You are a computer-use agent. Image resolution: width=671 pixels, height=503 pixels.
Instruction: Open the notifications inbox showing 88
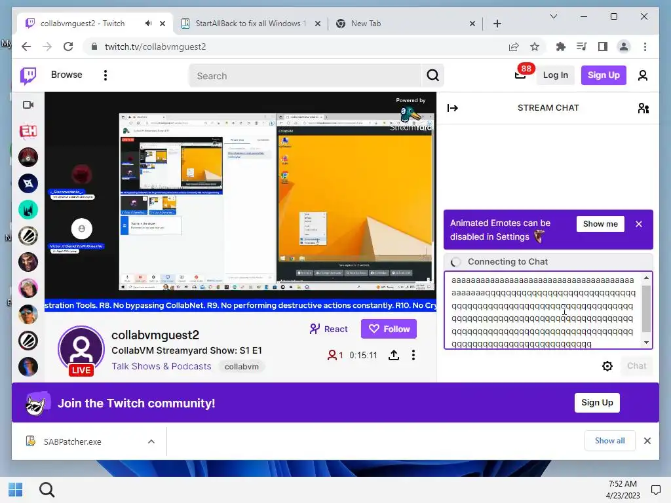(x=520, y=75)
